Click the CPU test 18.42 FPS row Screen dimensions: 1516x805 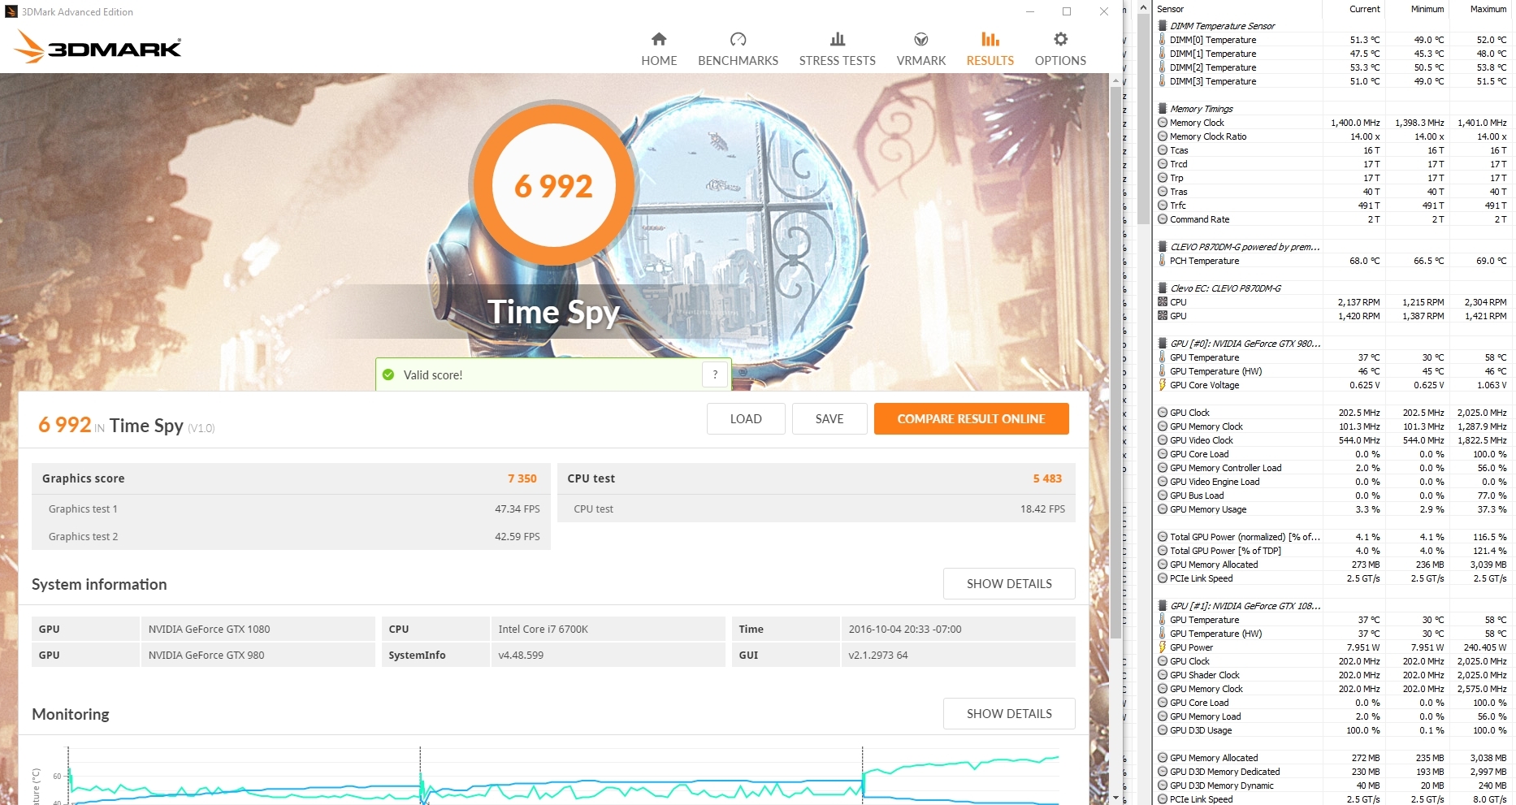click(816, 509)
